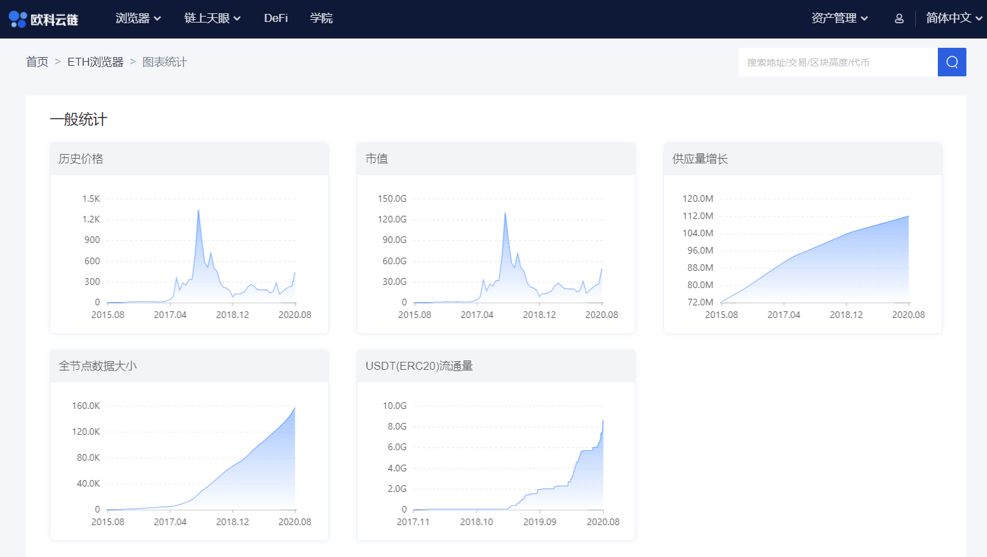Click the user account icon
The image size is (987, 557).
click(x=899, y=19)
